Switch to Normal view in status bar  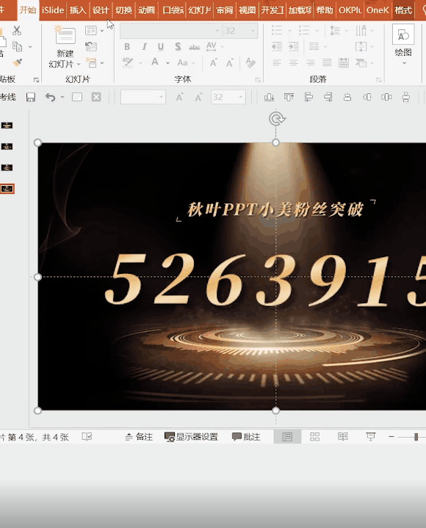point(287,437)
